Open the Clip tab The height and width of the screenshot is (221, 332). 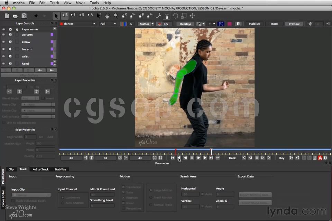coord(11,170)
